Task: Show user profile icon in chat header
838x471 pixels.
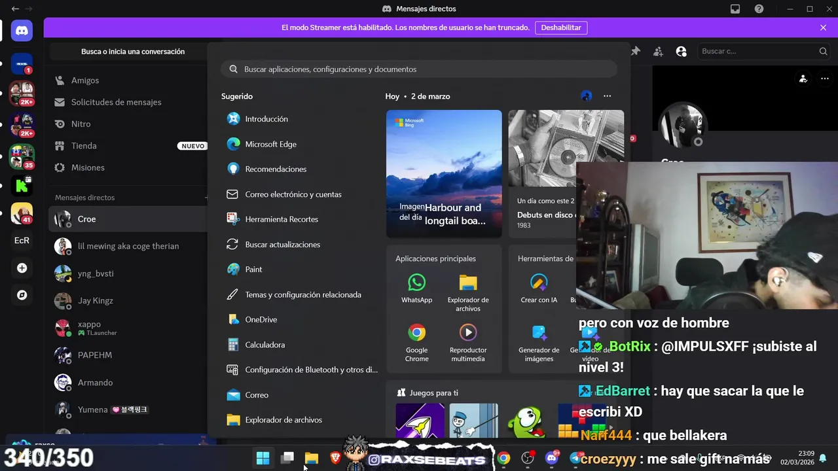Action: 681,51
